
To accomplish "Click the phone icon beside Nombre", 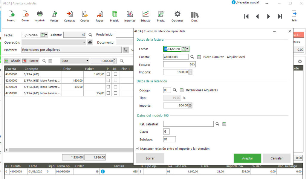I will pyautogui.click(x=126, y=50).
